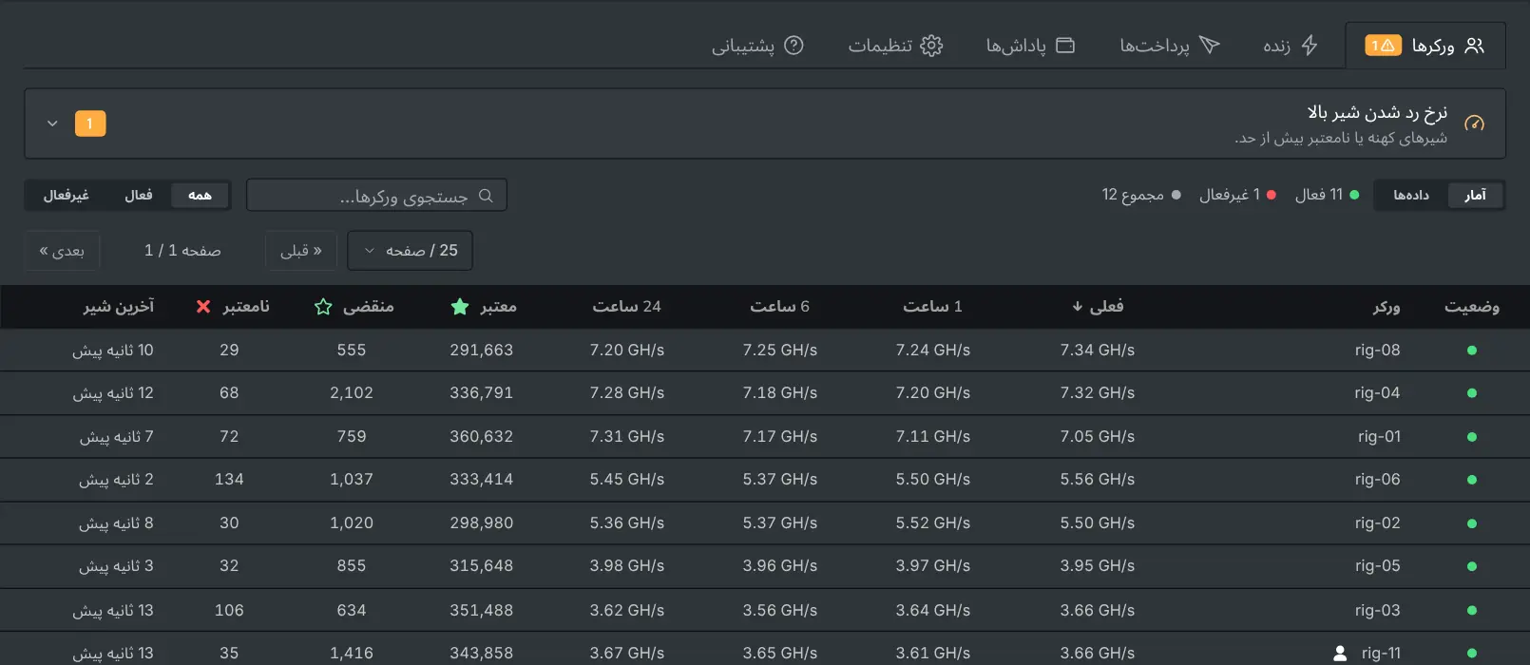Click the مجموع 12 total count indicator

(1141, 195)
